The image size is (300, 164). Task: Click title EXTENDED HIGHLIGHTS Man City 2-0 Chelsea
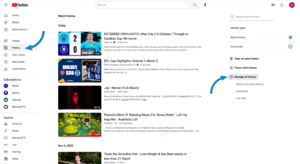(146, 36)
